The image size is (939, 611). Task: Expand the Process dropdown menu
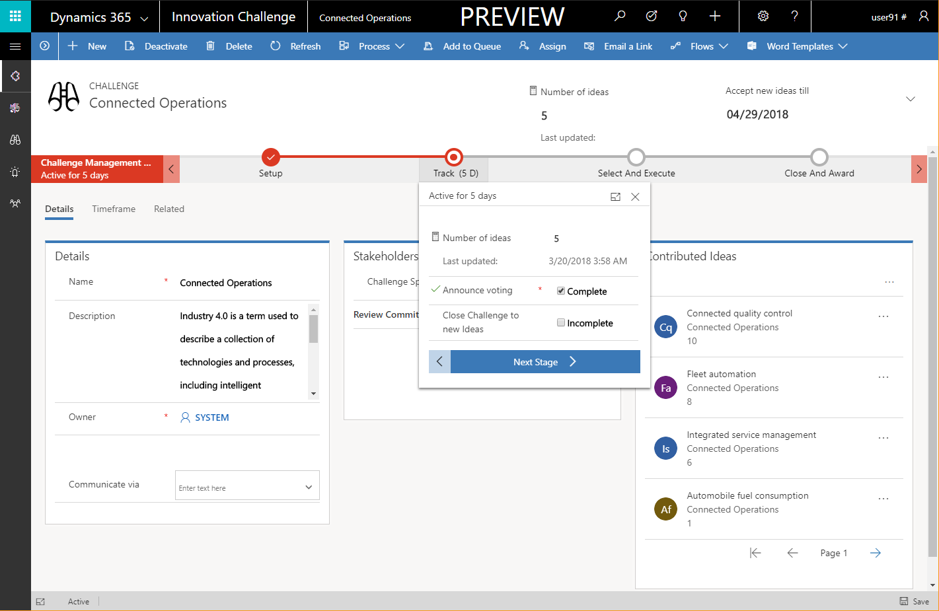pyautogui.click(x=372, y=46)
